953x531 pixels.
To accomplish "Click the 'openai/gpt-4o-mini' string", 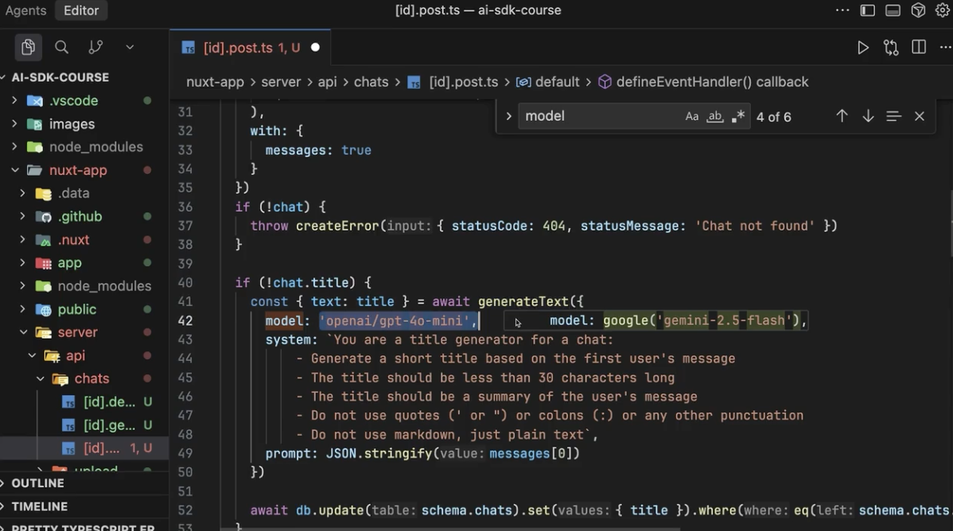I will (x=395, y=320).
